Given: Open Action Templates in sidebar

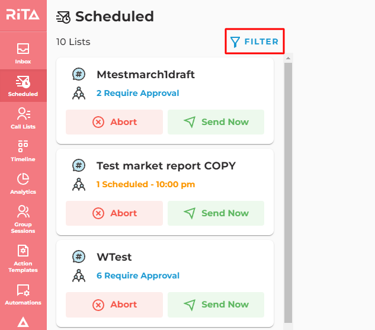Looking at the screenshot, I should [23, 259].
